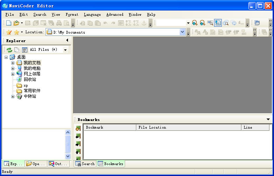Toggle the highlighted output panel toolbar button
The width and height of the screenshot is (274, 176).
[218, 23]
